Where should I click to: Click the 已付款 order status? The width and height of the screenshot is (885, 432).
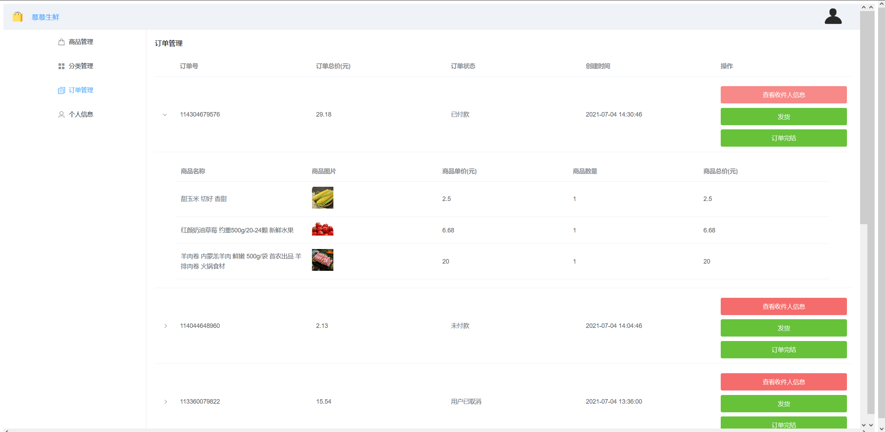tap(460, 114)
